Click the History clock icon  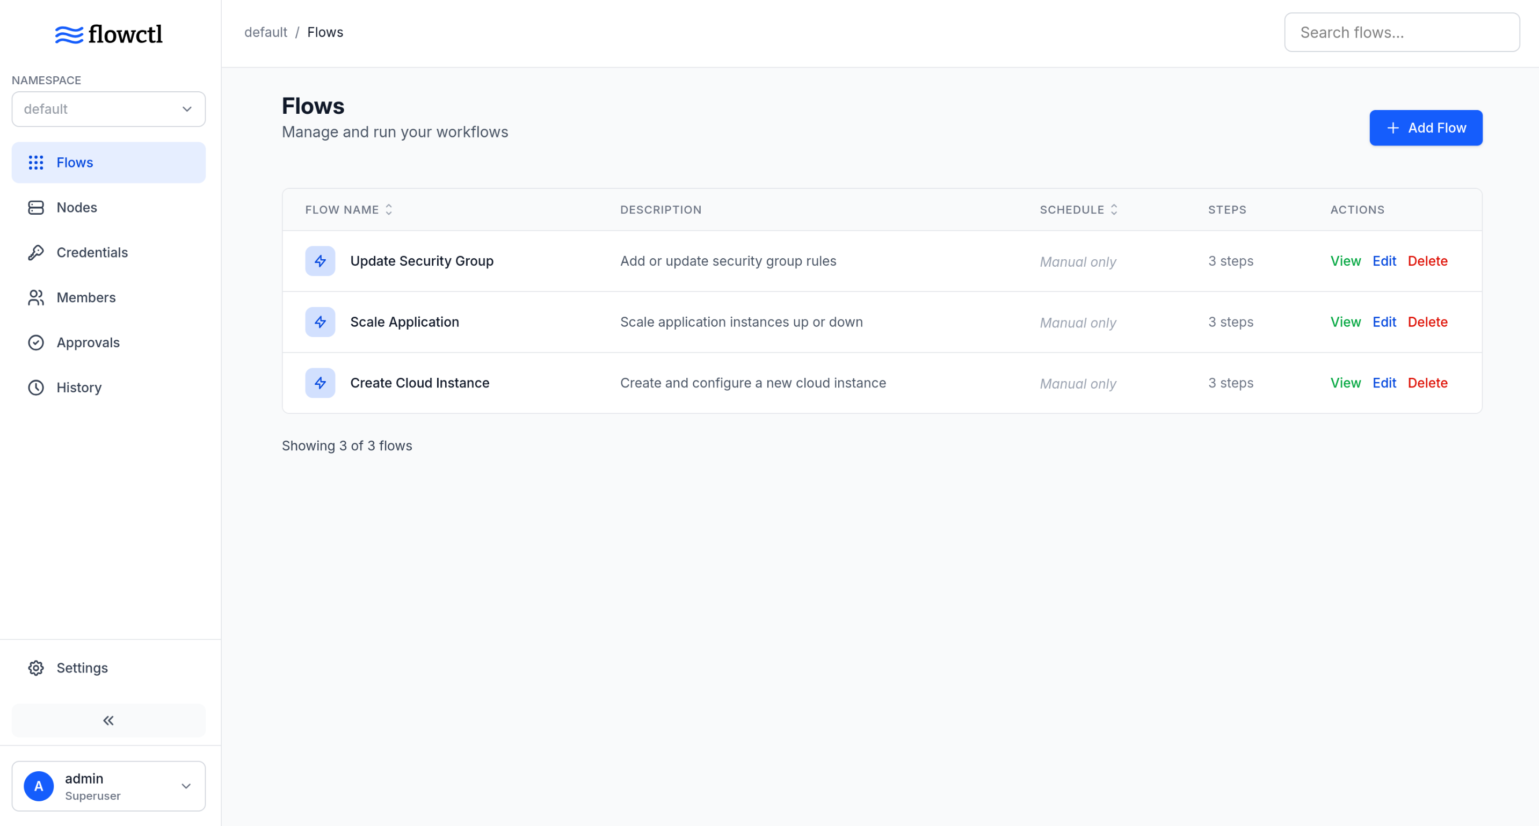tap(36, 388)
